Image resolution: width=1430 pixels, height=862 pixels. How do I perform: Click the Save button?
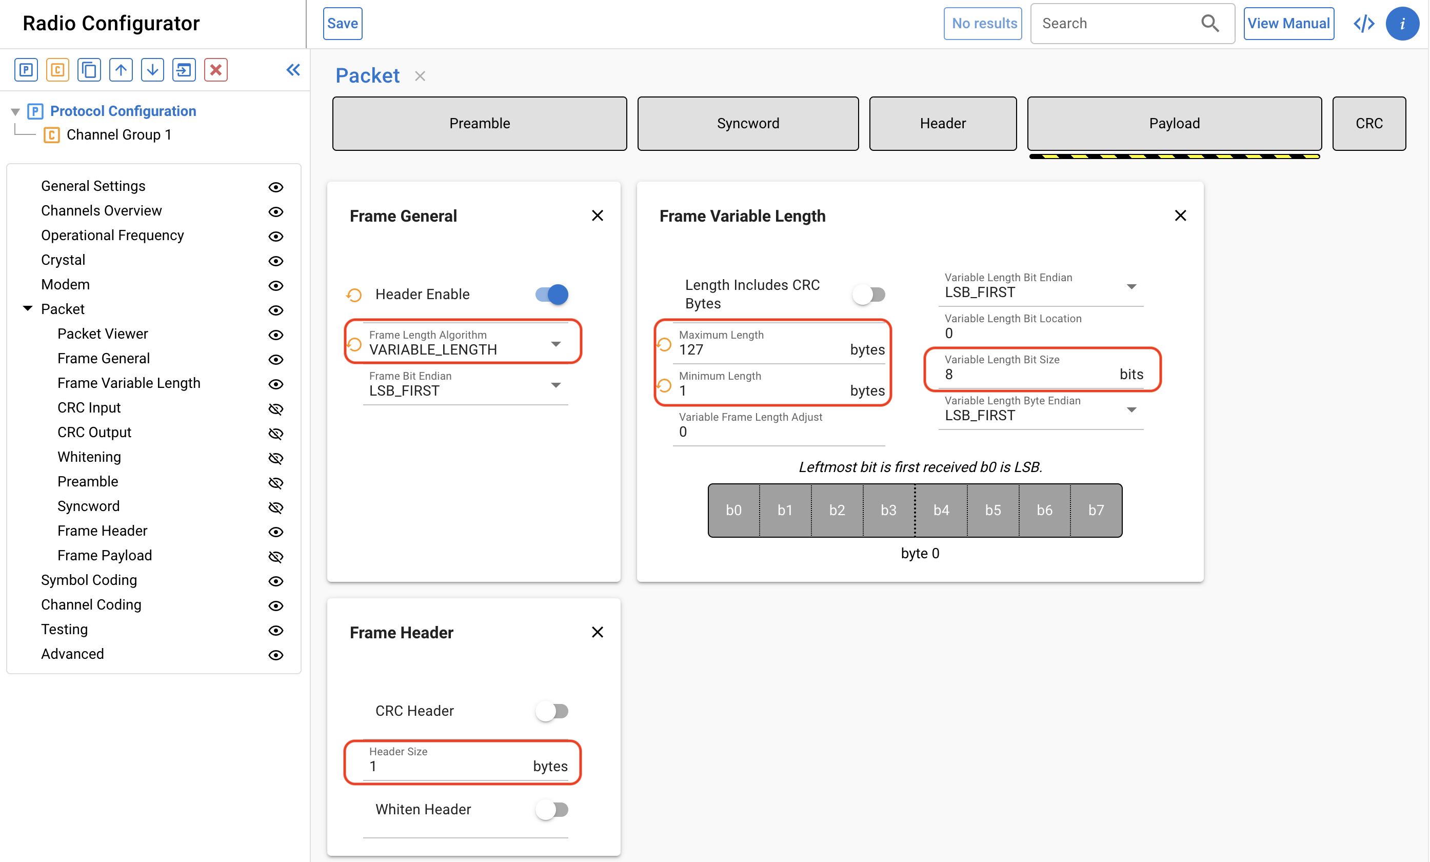[343, 24]
